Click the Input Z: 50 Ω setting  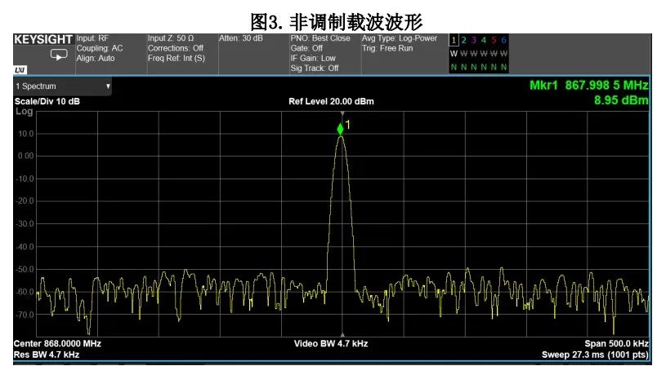pos(171,38)
